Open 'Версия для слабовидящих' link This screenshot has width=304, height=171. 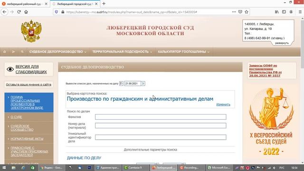[31, 69]
